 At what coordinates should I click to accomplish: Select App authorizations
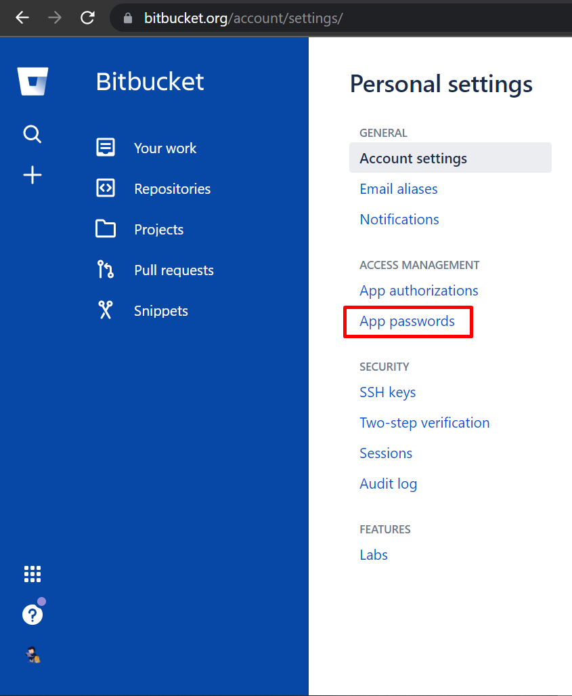(418, 290)
